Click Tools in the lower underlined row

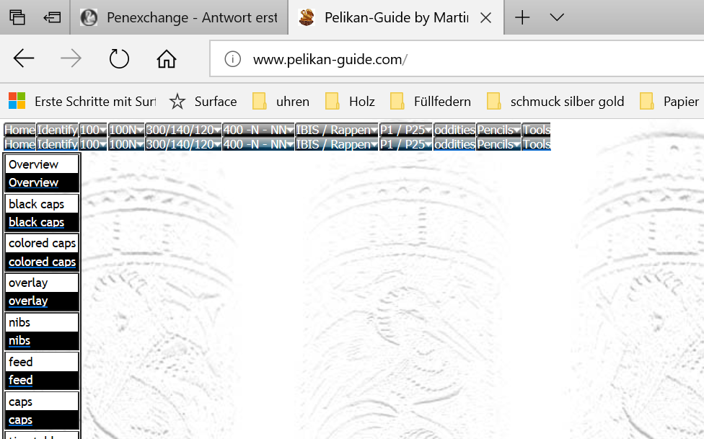pos(536,144)
